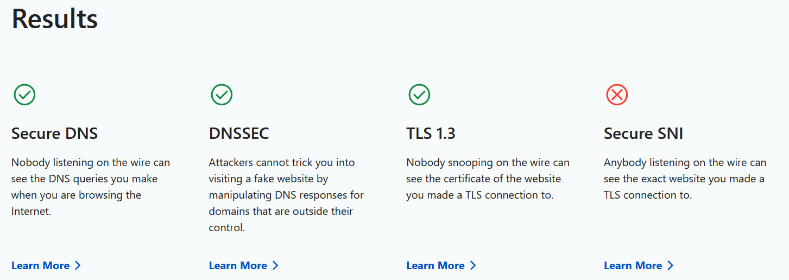
Task: Click the green checkmark above DNSSEC
Action: (x=222, y=94)
